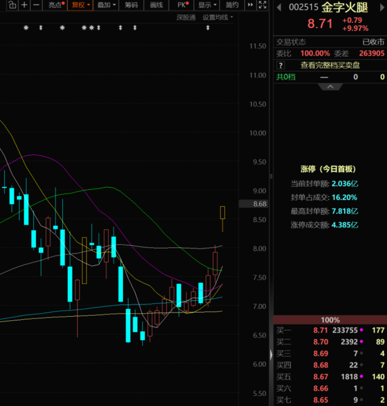
Task: Select the 买四 price 8.68
Action: tap(321, 365)
